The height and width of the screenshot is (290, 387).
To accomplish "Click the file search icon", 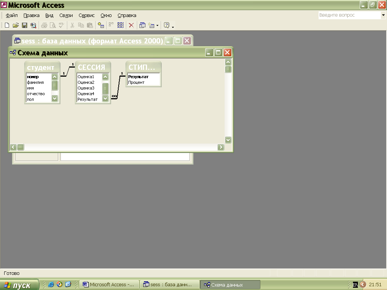I will tap(33, 25).
